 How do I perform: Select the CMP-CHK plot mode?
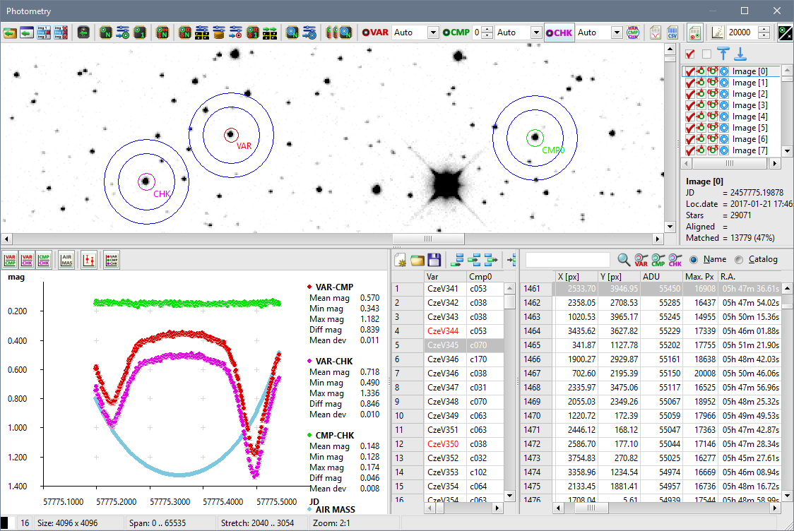[x=43, y=260]
